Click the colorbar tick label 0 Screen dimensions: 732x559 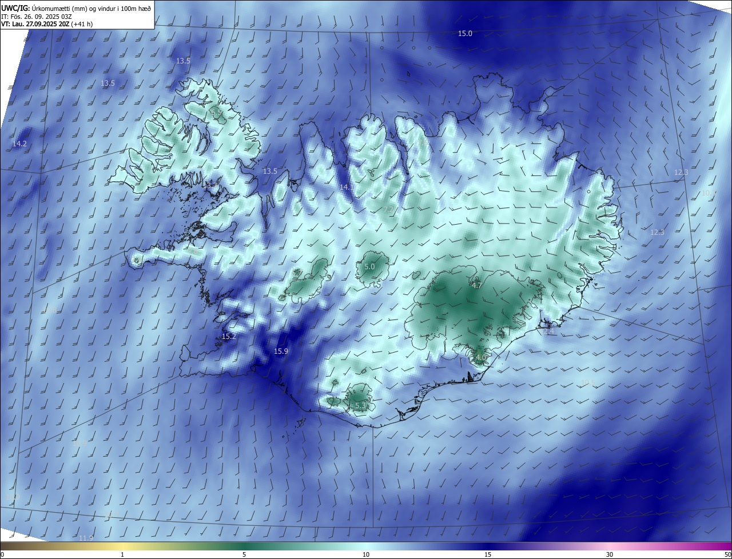pos(2,554)
